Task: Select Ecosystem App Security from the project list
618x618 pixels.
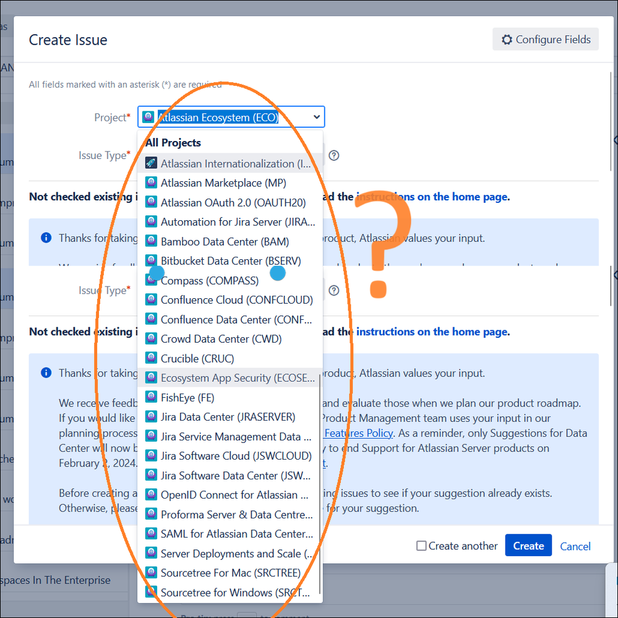Action: coord(229,377)
